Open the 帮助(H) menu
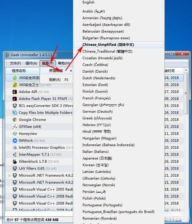The image size is (192, 224). (64, 63)
